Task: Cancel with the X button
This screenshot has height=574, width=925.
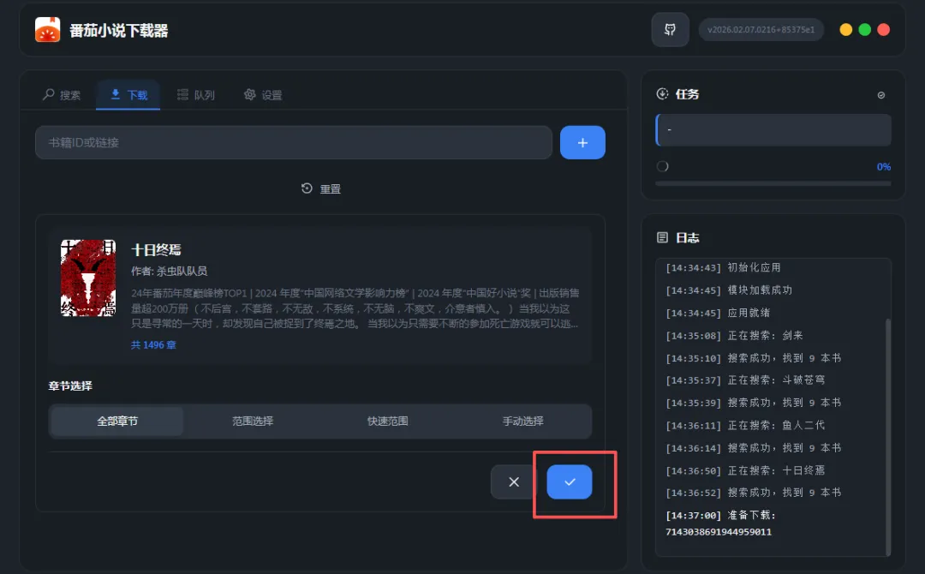Action: point(514,482)
